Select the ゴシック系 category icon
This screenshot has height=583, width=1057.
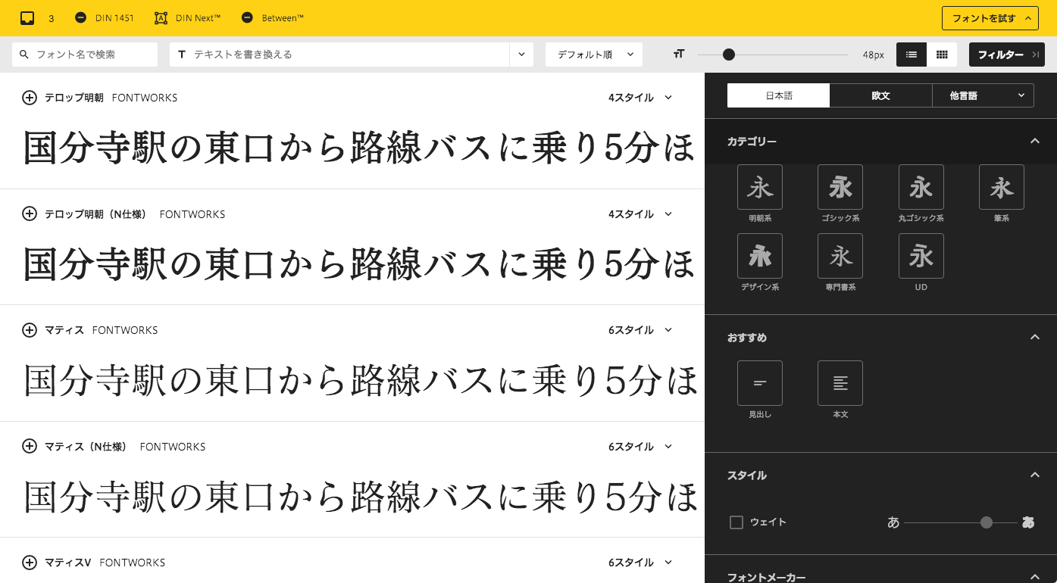[x=840, y=187]
